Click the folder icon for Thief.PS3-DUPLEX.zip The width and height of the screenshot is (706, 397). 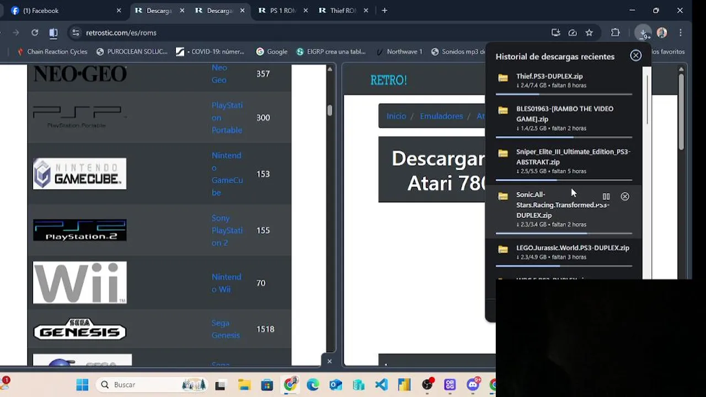503,78
